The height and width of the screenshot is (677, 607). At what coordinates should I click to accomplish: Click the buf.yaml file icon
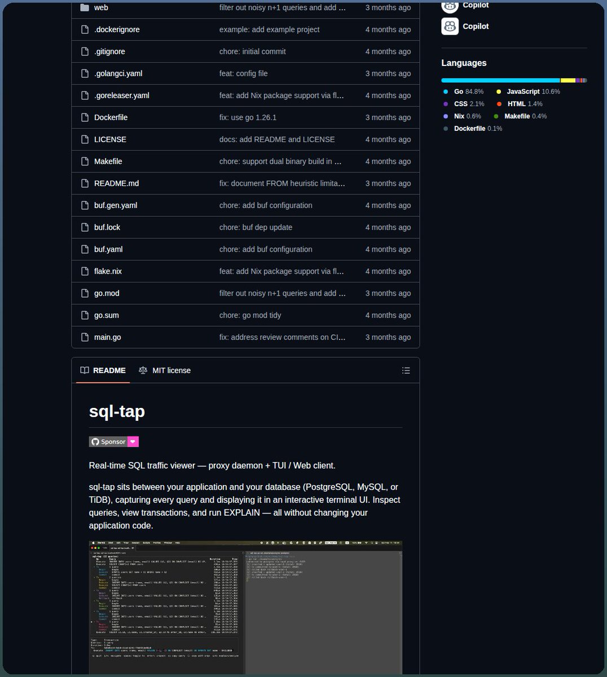pyautogui.click(x=85, y=249)
